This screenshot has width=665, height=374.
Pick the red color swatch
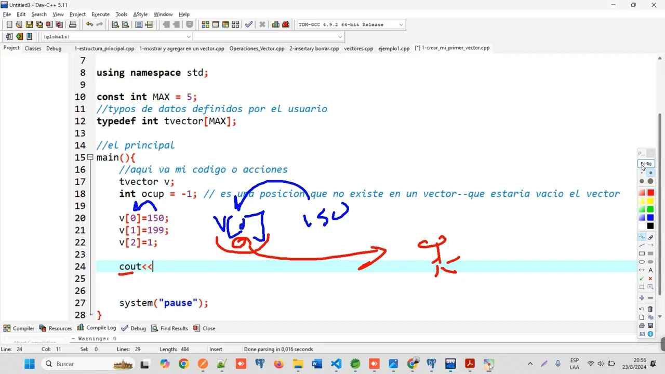650,193
